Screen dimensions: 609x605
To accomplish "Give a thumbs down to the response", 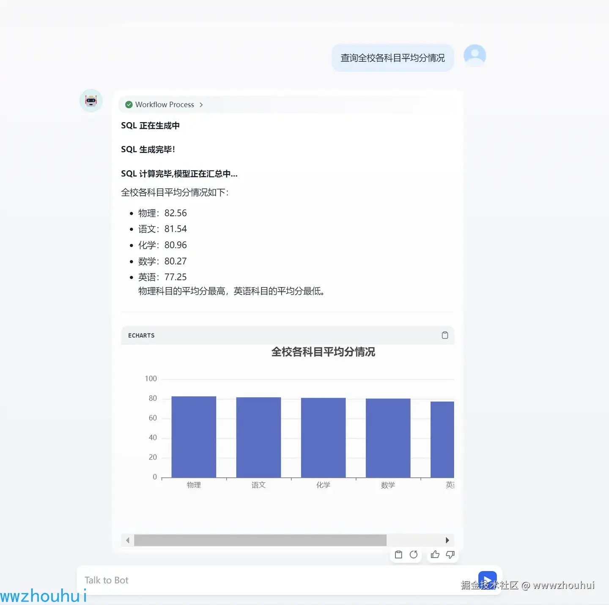I will [450, 555].
